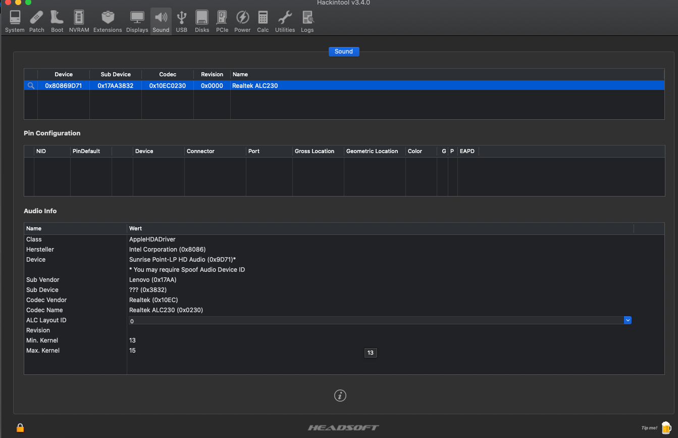Expand the ALC Layout ID dropdown
This screenshot has height=438, width=678.
tap(628, 320)
